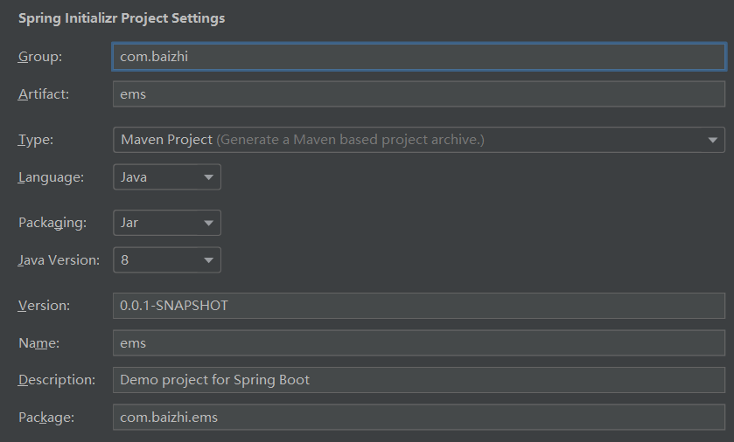Click the Group input field

(418, 57)
